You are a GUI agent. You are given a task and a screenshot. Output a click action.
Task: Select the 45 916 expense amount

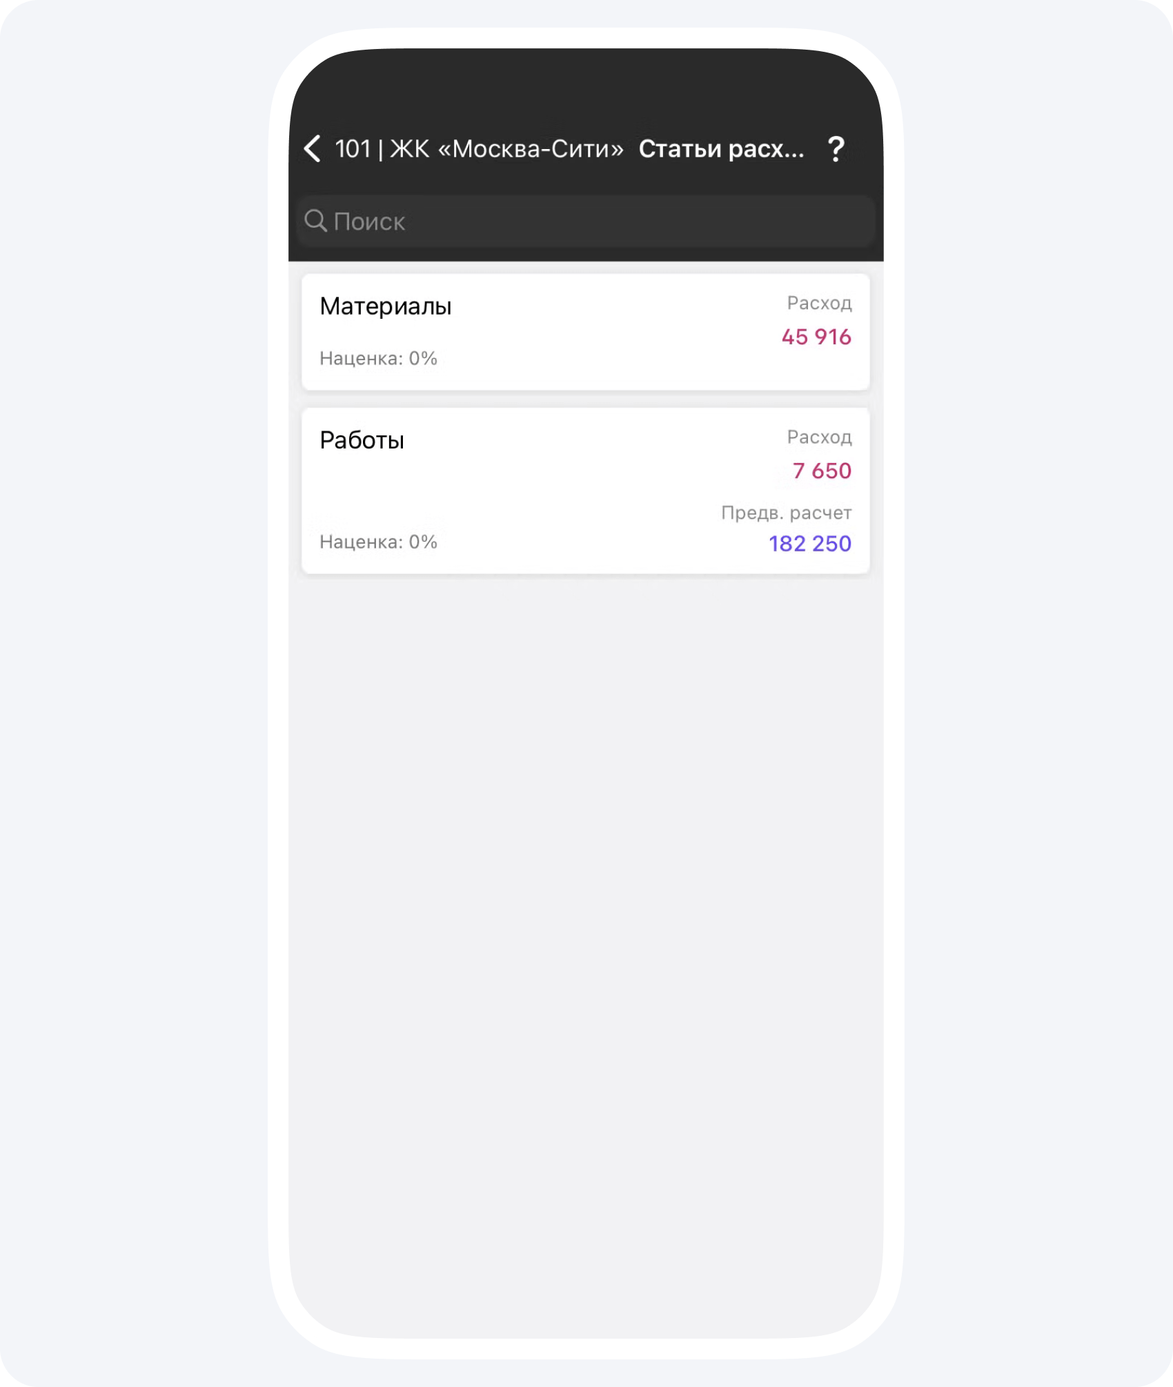[816, 337]
